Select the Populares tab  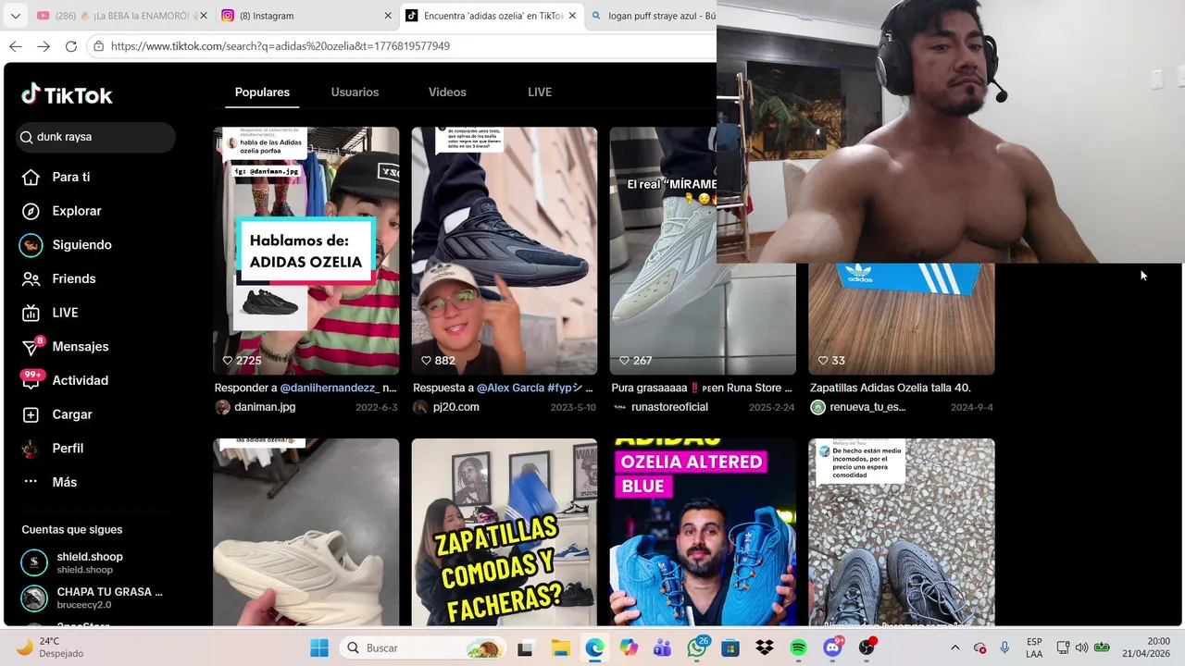click(262, 92)
